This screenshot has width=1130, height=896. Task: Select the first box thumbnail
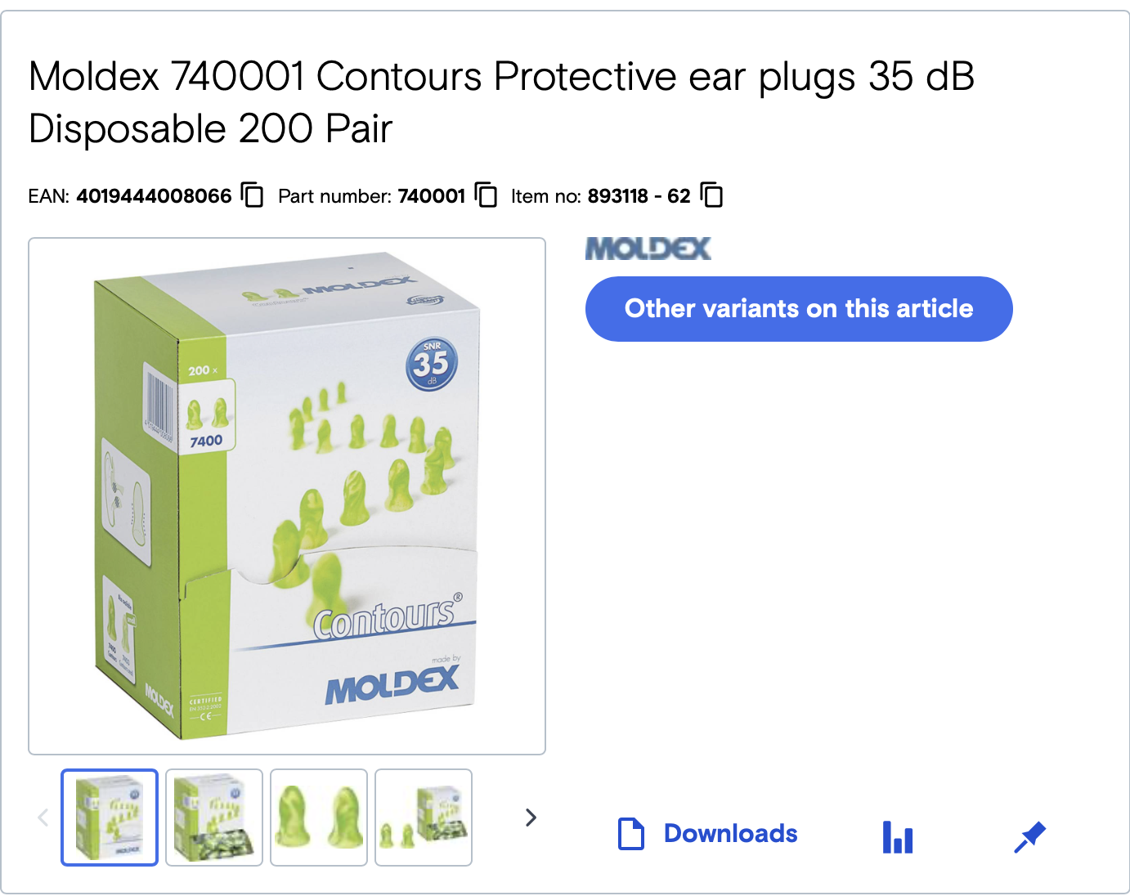coord(110,818)
